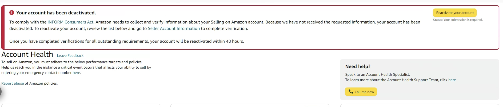Click the 'Status: Your submission is required' text

pos(458,20)
